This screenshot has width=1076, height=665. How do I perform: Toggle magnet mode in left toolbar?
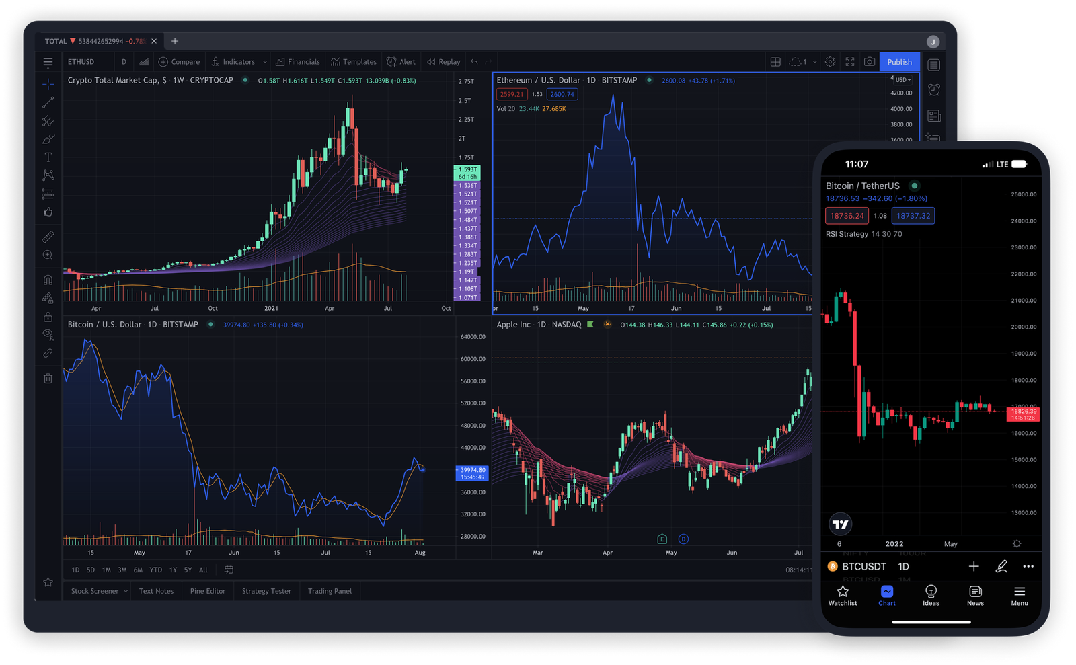[48, 280]
